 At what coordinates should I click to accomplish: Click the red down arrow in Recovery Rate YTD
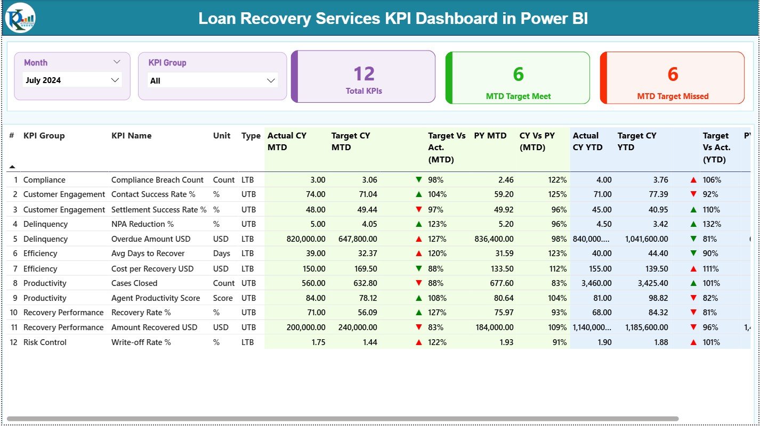click(x=694, y=313)
